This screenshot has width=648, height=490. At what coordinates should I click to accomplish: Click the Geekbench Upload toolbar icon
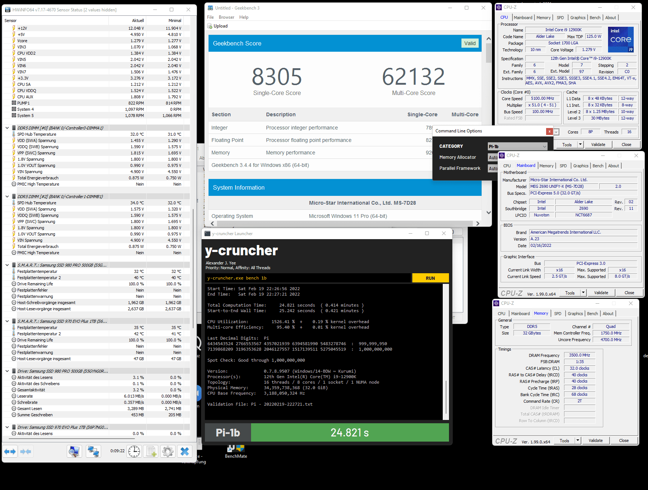click(x=210, y=26)
